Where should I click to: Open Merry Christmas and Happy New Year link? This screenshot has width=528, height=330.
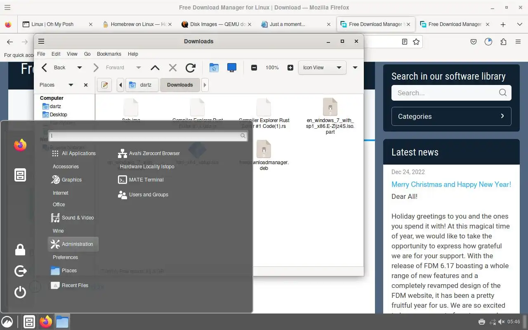pyautogui.click(x=451, y=184)
